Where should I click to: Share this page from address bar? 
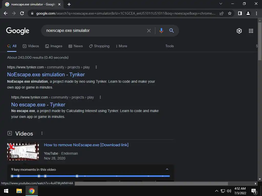pos(222,13)
